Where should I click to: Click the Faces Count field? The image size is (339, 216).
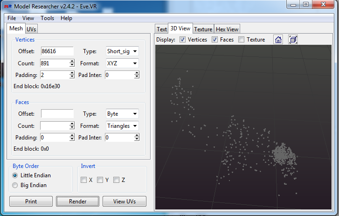(x=55, y=126)
